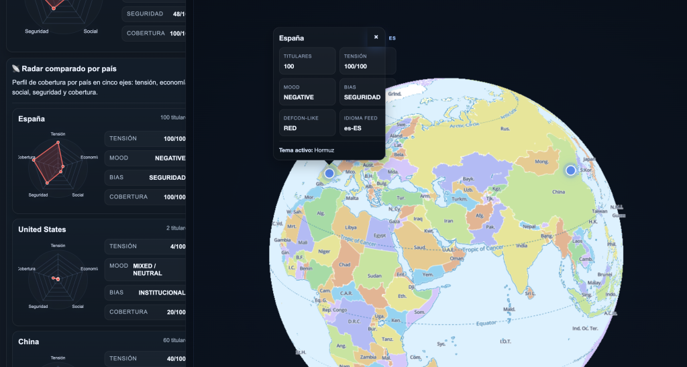Click España's COBERTURA row in the list
The width and height of the screenshot is (687, 367).
[x=145, y=197]
